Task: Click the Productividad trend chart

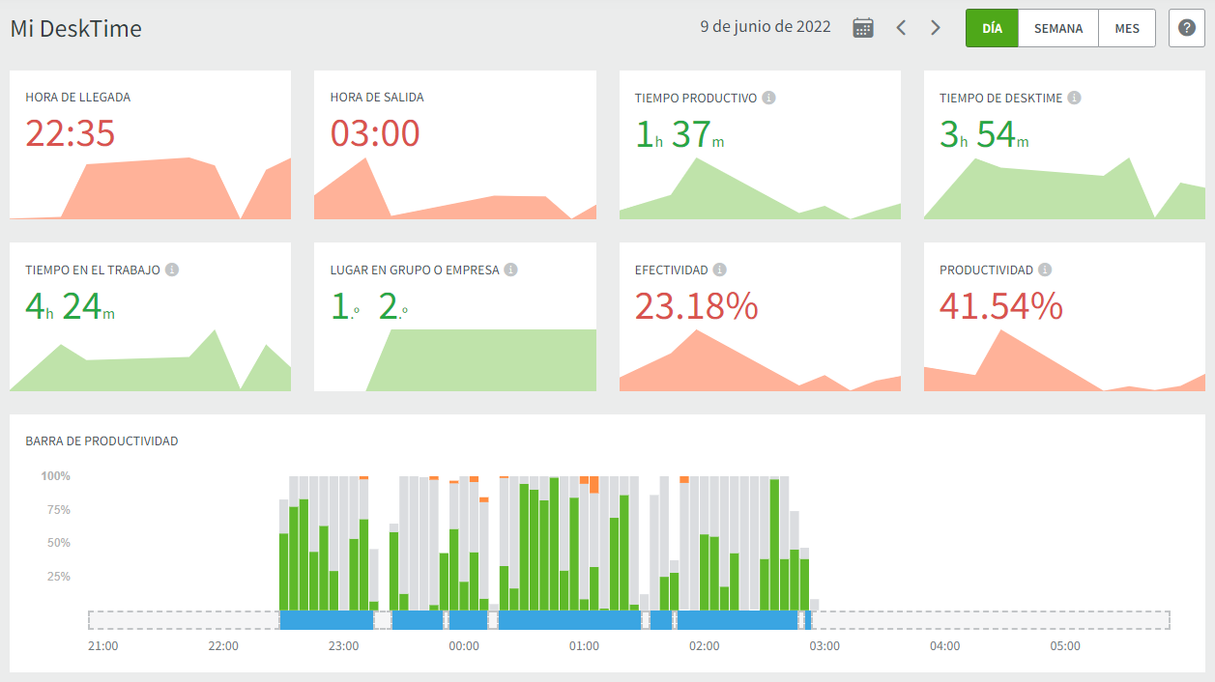Action: tap(1064, 360)
